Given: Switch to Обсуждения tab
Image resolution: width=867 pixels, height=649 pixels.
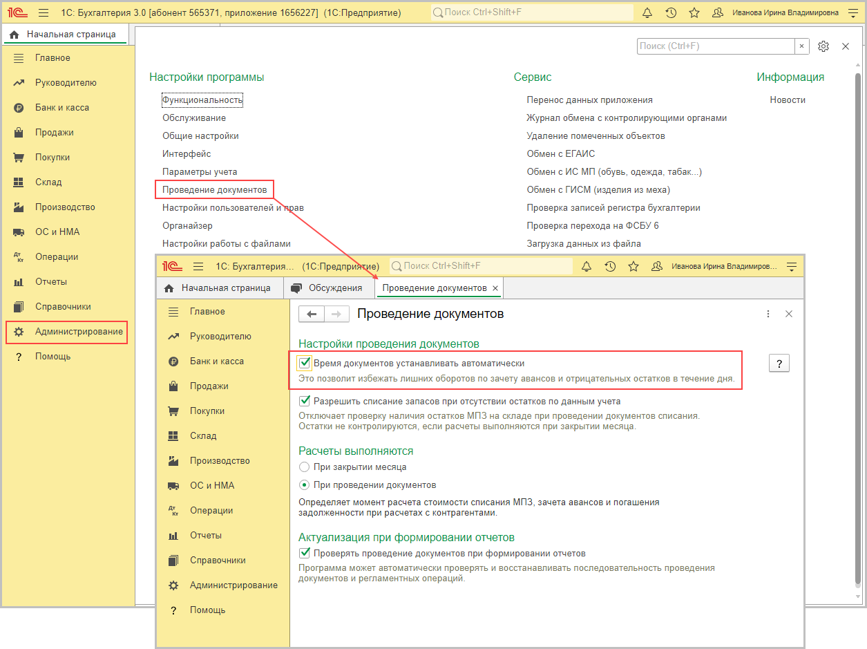Looking at the screenshot, I should point(329,288).
